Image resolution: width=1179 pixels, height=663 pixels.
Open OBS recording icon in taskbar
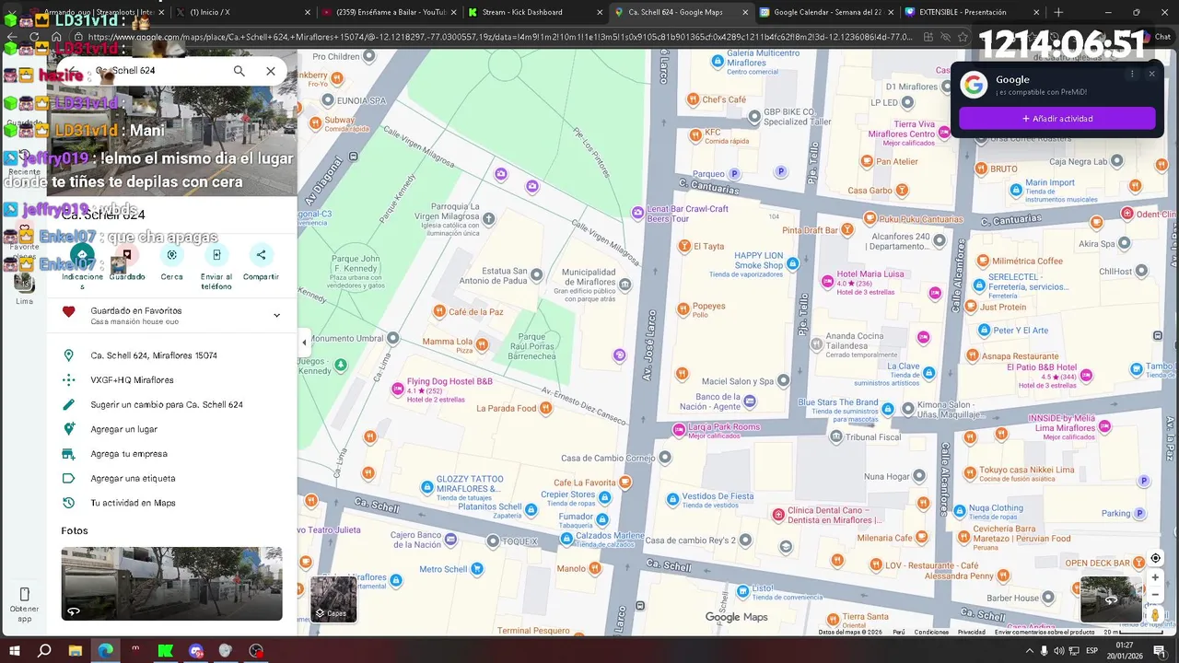(x=256, y=650)
